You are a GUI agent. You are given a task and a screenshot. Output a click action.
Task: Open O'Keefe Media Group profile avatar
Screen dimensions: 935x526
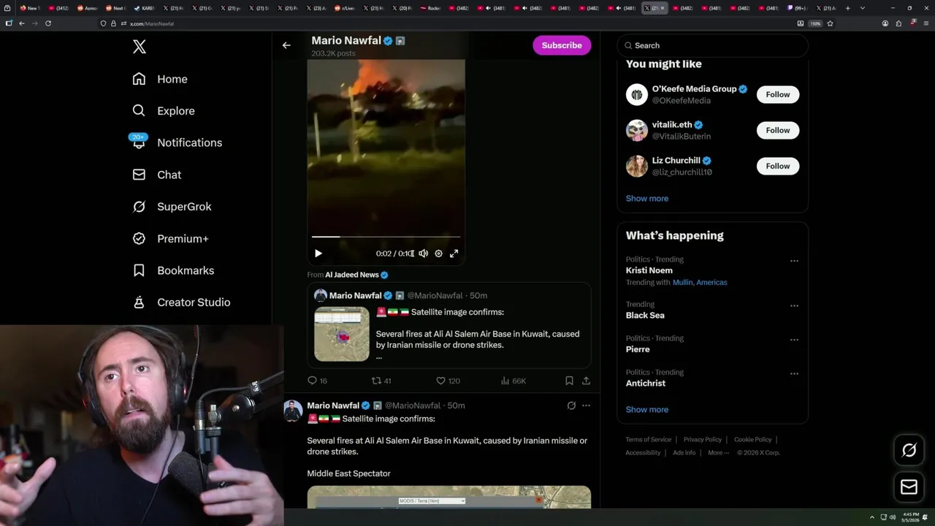[x=637, y=94]
